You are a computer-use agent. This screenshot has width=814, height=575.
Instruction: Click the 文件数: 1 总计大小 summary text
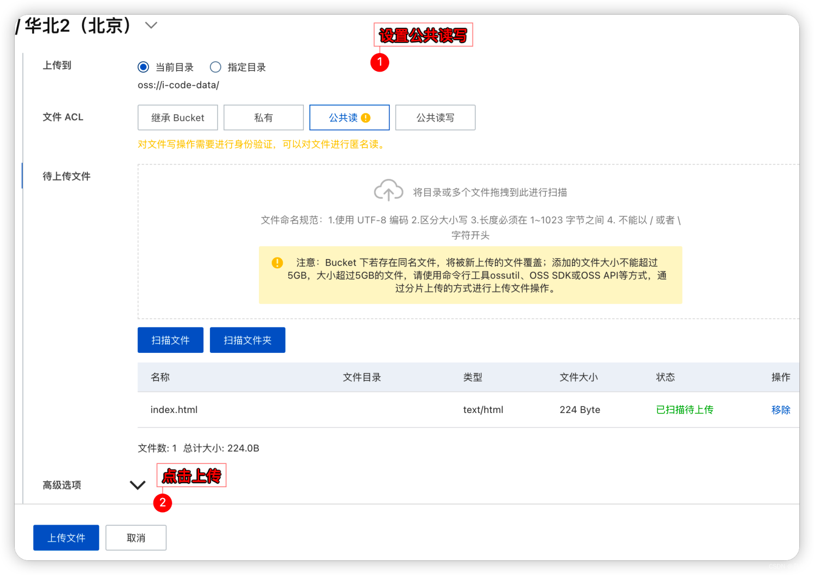199,448
